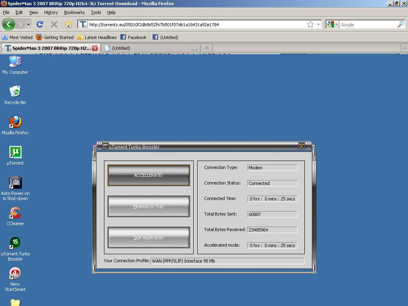
Task: Select the µTorrent desktop shortcut
Action: coord(15,156)
